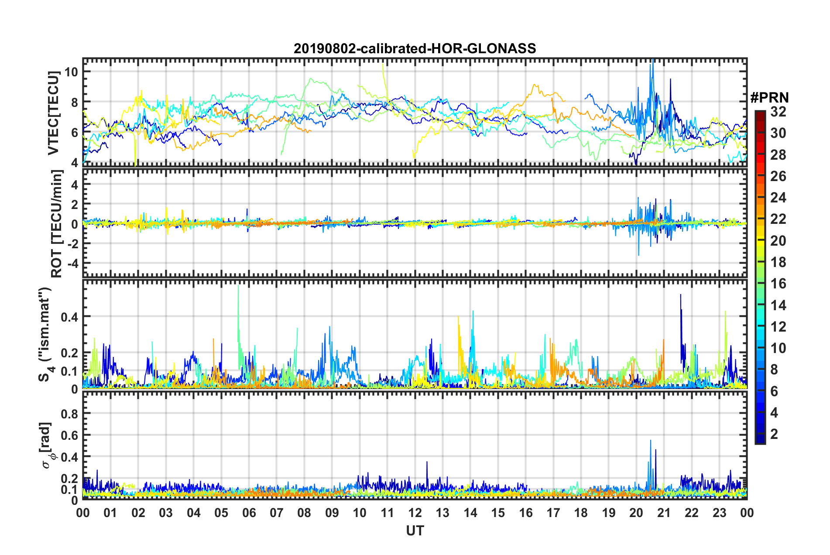Select UT axis tick label 05
Viewport: 830px width, 555px height.
[221, 513]
